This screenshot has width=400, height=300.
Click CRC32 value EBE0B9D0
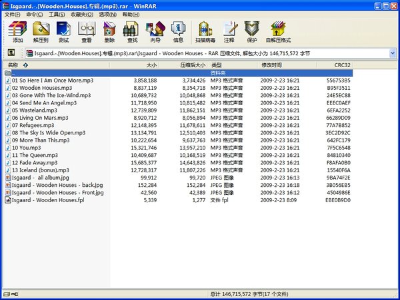pos(338,200)
